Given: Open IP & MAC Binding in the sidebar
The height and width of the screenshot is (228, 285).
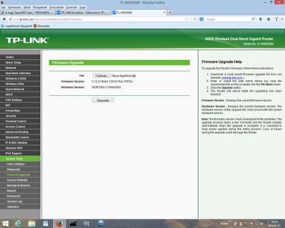Looking at the screenshot, I should (x=20, y=142).
